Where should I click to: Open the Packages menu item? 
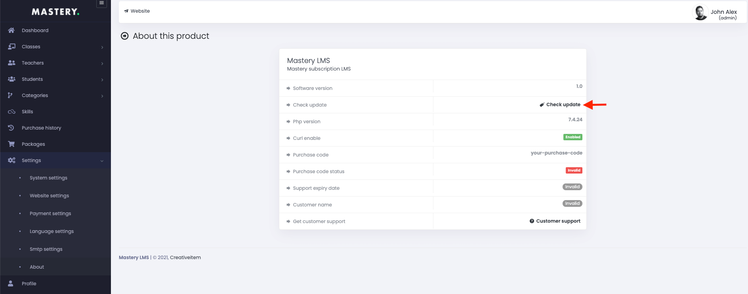(x=55, y=144)
